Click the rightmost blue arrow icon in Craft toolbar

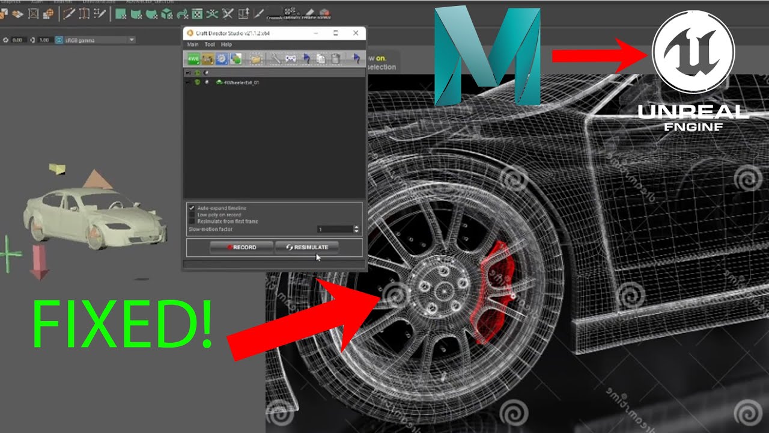click(356, 58)
